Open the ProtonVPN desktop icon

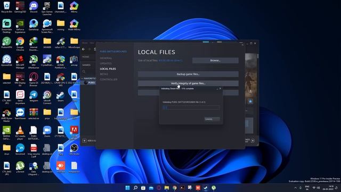pyautogui.click(x=7, y=43)
